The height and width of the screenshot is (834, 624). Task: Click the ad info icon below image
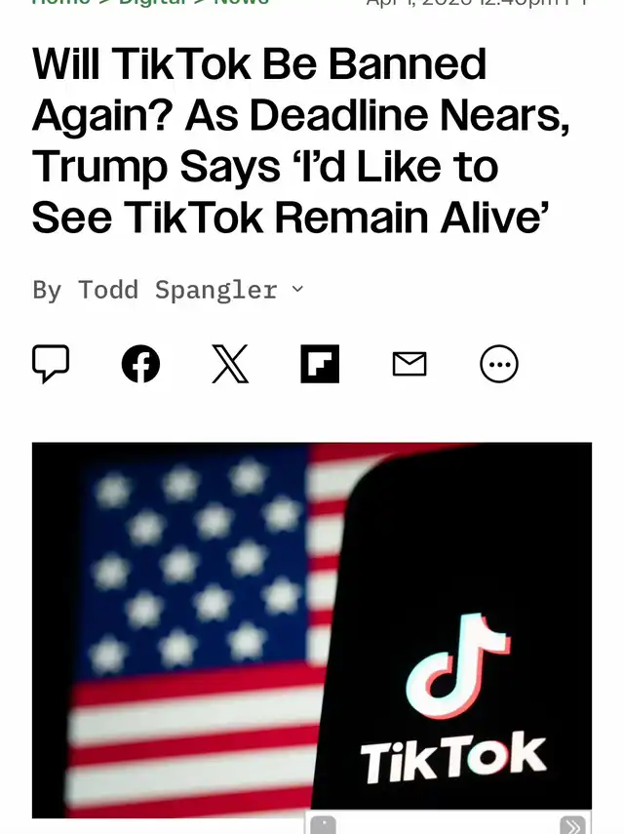click(x=323, y=826)
